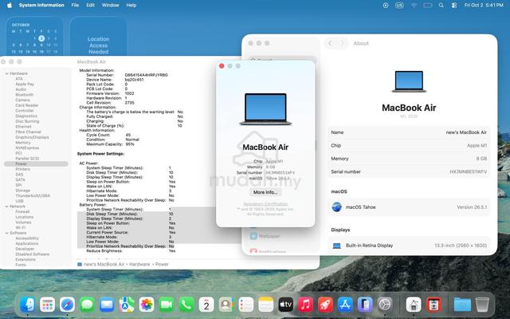
Task: Open Calendar showing date 2 in Dock
Action: click(206, 305)
